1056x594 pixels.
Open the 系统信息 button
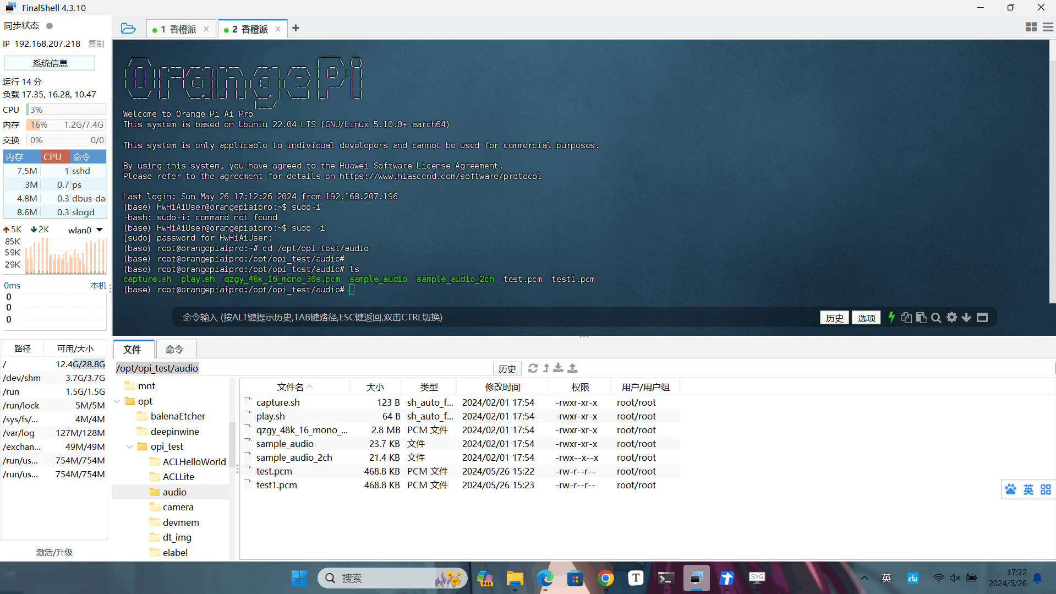click(50, 63)
